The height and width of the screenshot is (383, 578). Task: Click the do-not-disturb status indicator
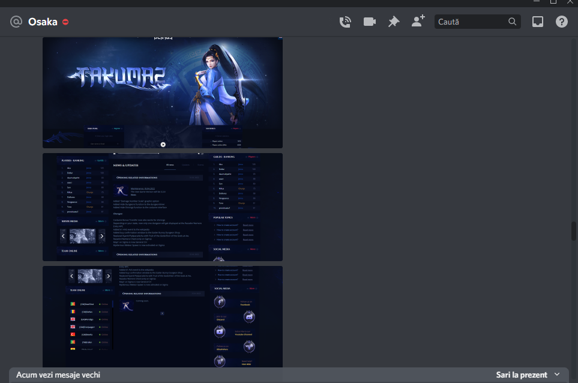click(x=65, y=22)
